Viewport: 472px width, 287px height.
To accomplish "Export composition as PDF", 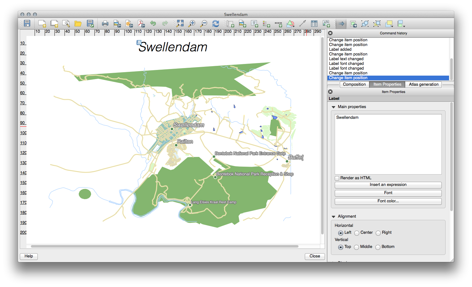I will click(141, 24).
